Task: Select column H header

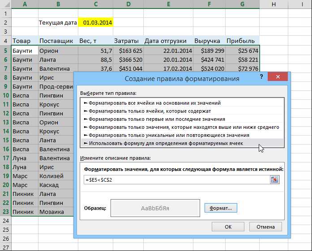Action: pyautogui.click(x=274, y=4)
